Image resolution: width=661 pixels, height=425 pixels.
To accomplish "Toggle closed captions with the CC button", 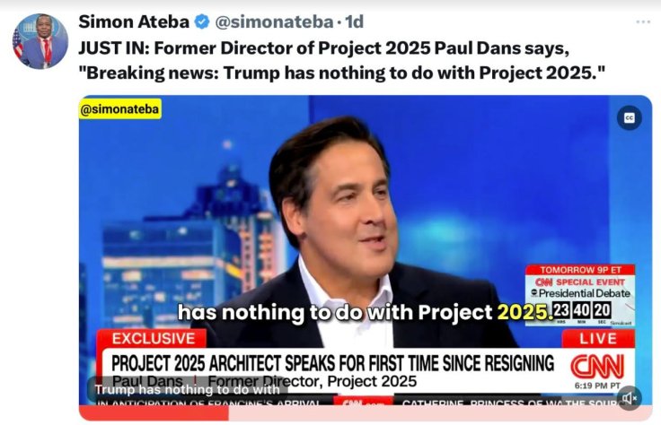I will pyautogui.click(x=630, y=117).
